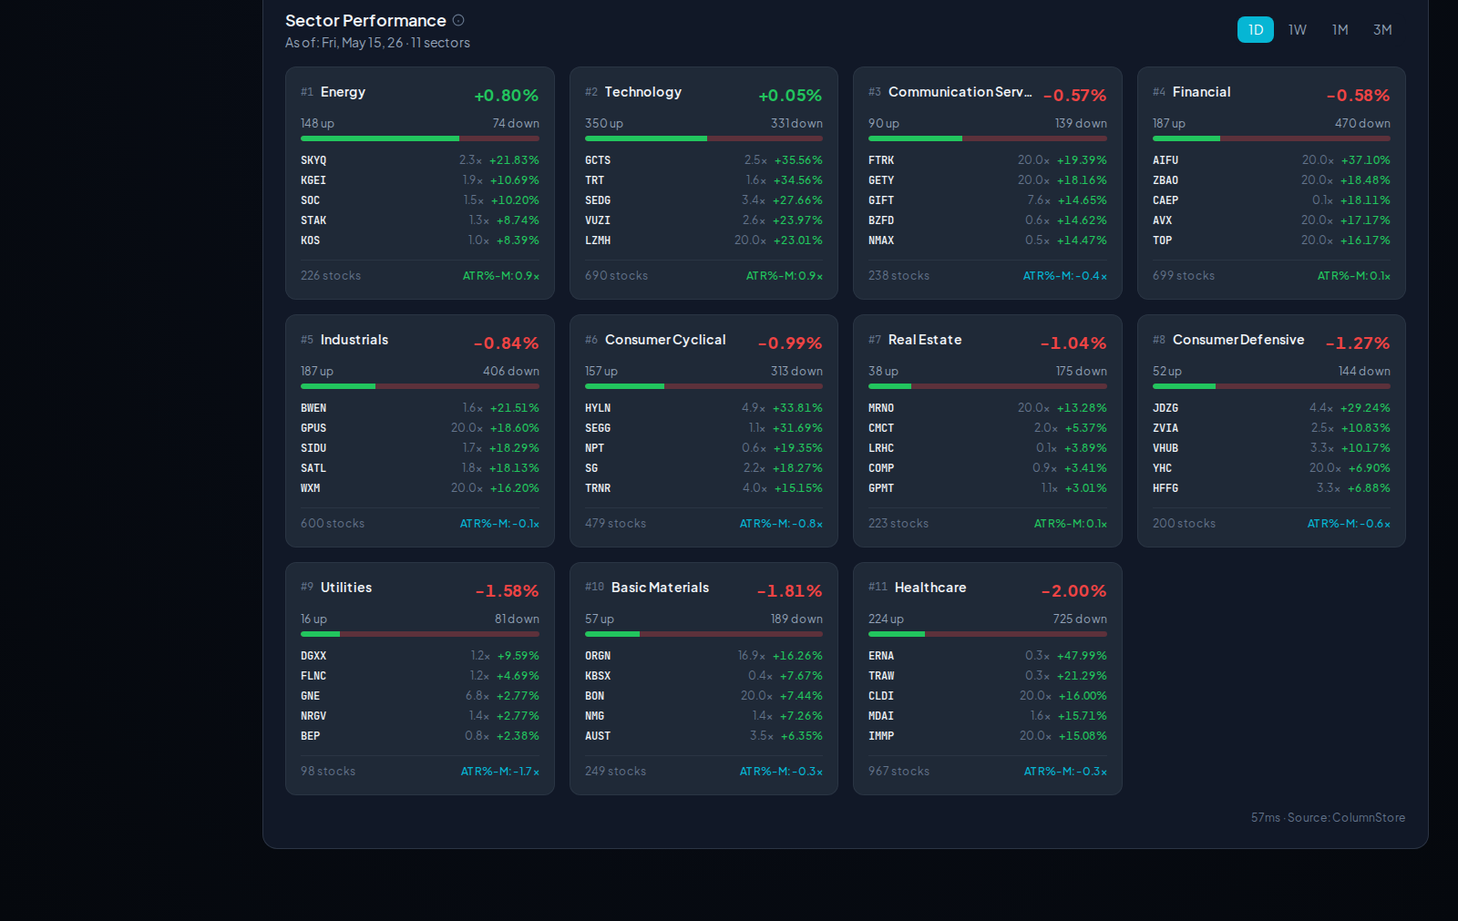This screenshot has height=921, width=1458.
Task: Select ticker SKYQ in Energy
Action: pos(313,160)
